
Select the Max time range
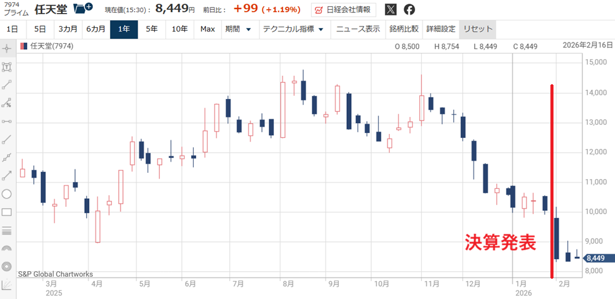pyautogui.click(x=207, y=29)
